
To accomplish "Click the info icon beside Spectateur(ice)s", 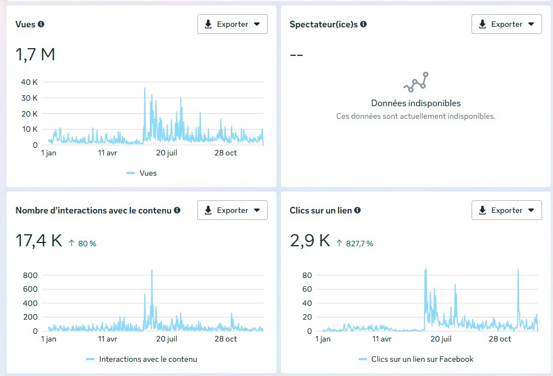I will coord(363,24).
